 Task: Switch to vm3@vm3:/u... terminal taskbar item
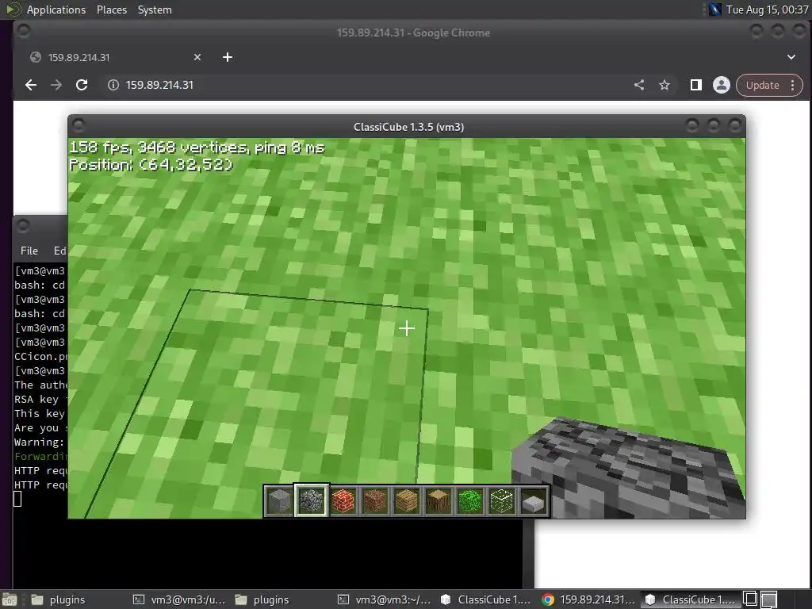coord(179,599)
